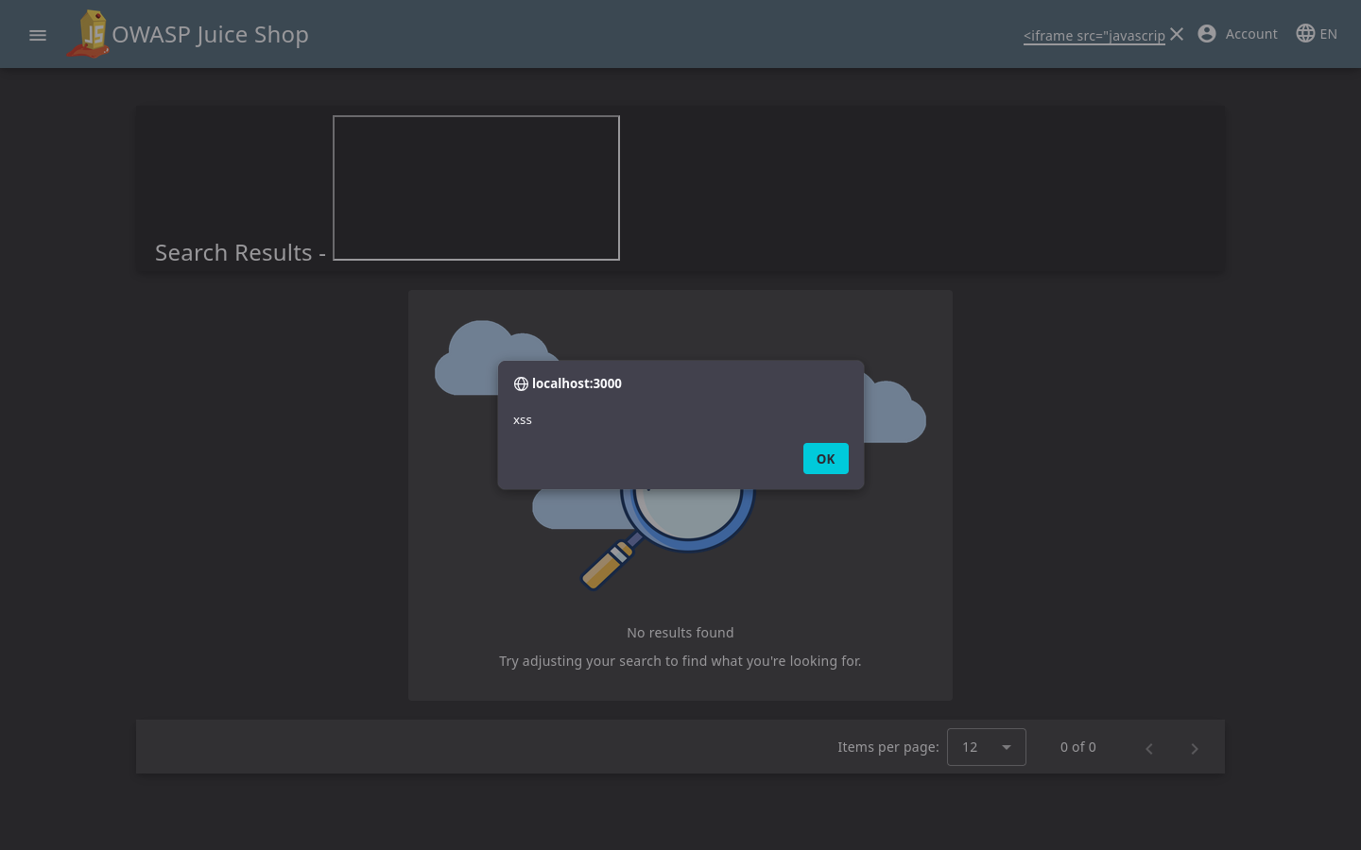The image size is (1361, 850).
Task: Click inside the injected iframe box
Action: tap(476, 188)
